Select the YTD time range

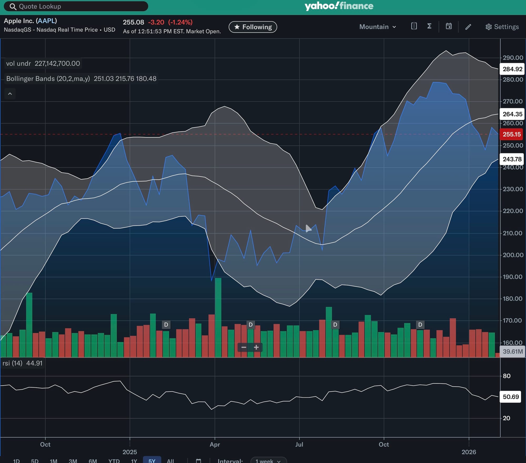[x=114, y=461]
